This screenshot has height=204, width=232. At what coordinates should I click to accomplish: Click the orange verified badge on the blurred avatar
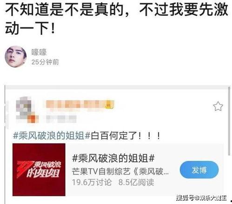(x=33, y=119)
